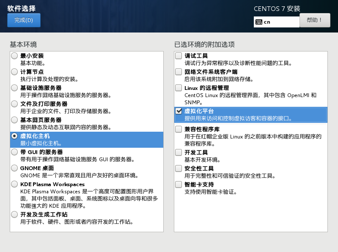Select the 最小安装 radio button
The height and width of the screenshot is (252, 338).
pos(14,56)
